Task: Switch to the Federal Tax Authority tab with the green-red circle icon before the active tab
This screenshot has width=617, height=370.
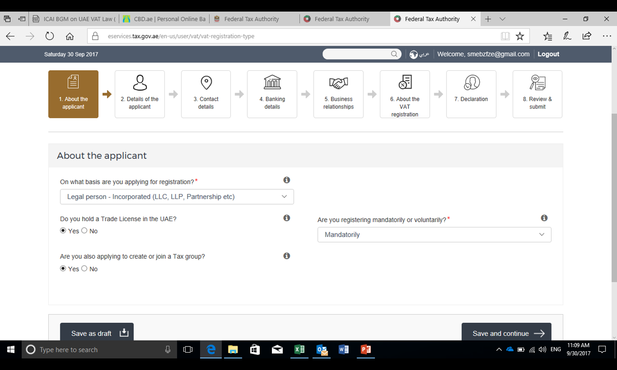Action: (x=344, y=19)
